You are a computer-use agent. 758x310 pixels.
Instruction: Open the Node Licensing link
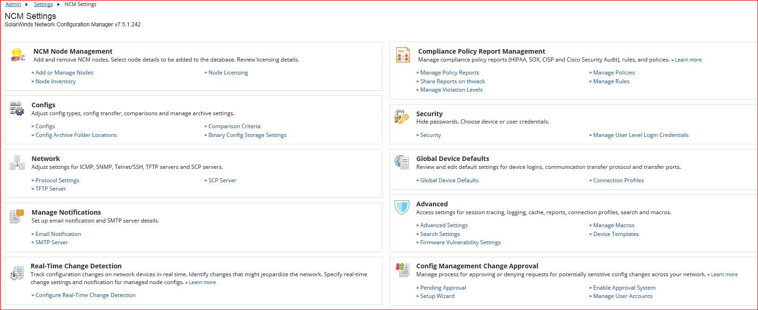pos(228,73)
